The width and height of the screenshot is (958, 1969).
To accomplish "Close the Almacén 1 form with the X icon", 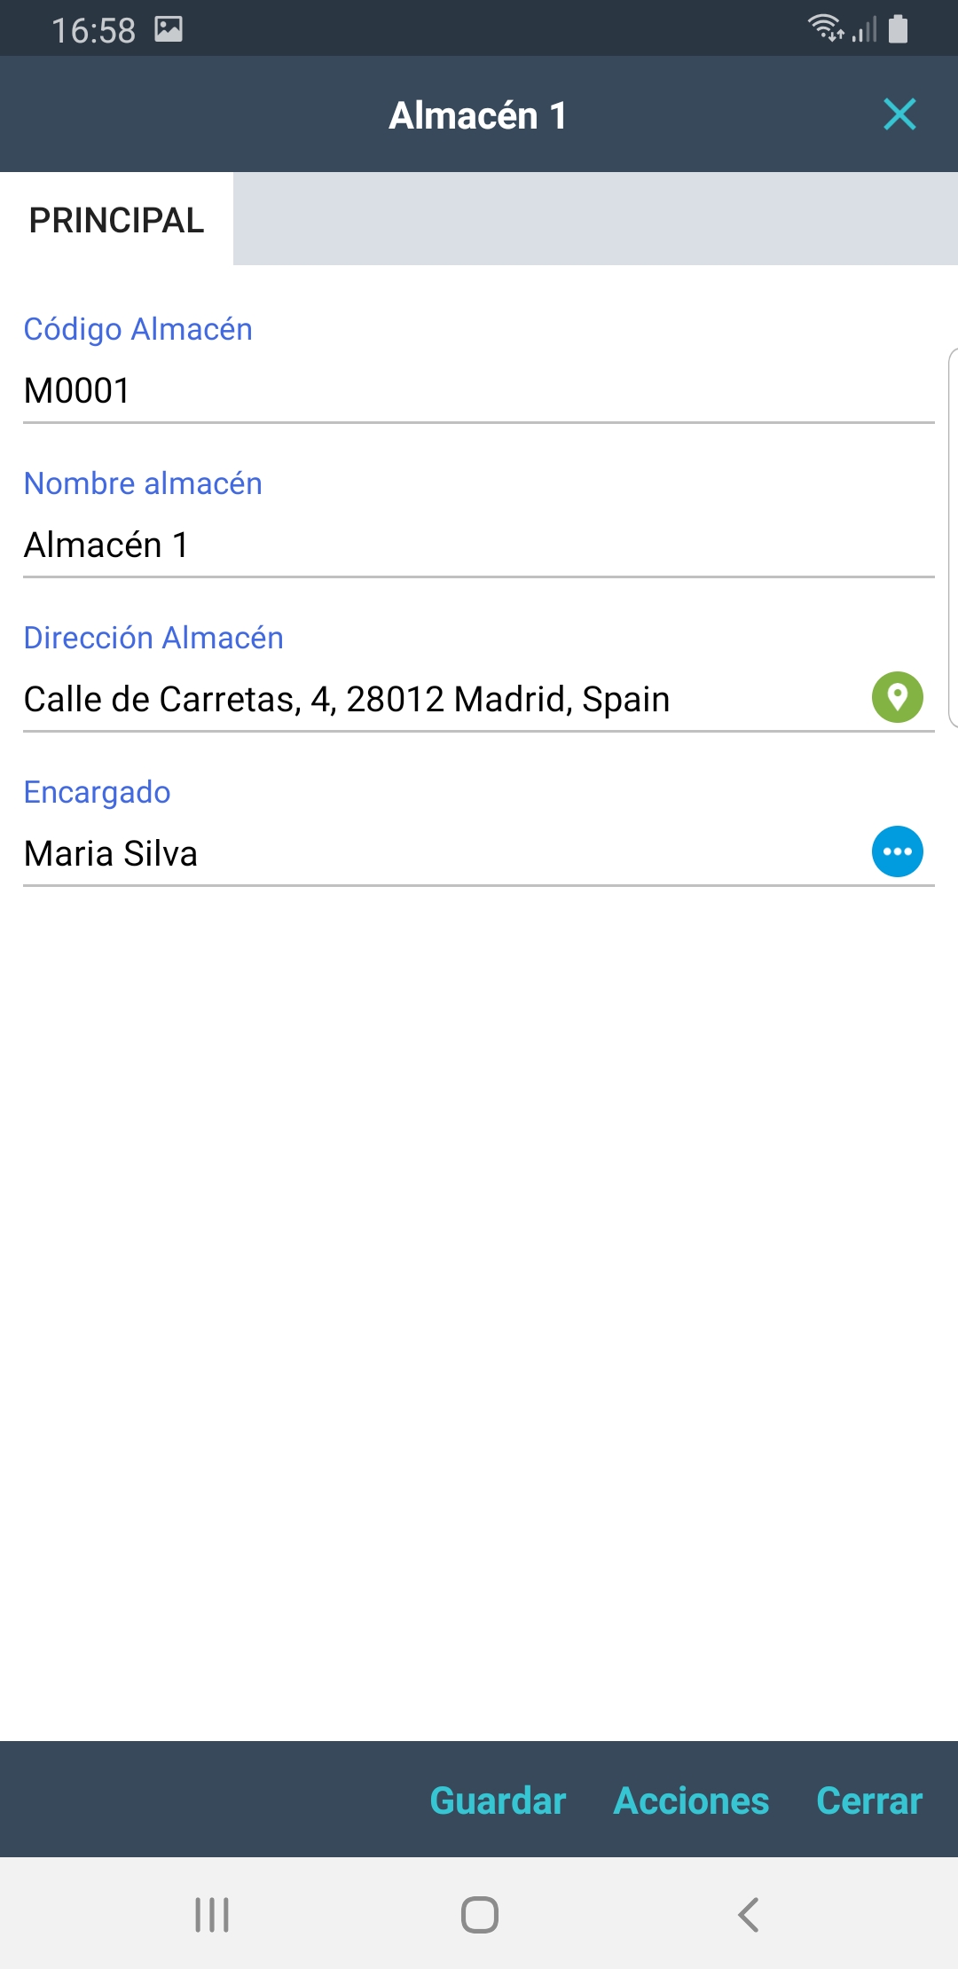I will click(x=899, y=114).
